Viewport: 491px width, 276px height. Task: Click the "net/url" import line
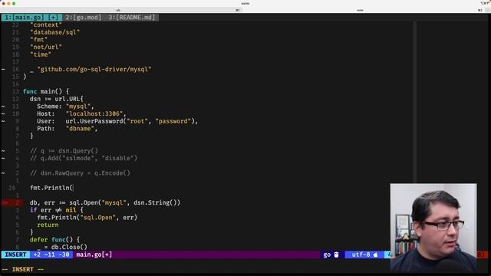(x=46, y=48)
